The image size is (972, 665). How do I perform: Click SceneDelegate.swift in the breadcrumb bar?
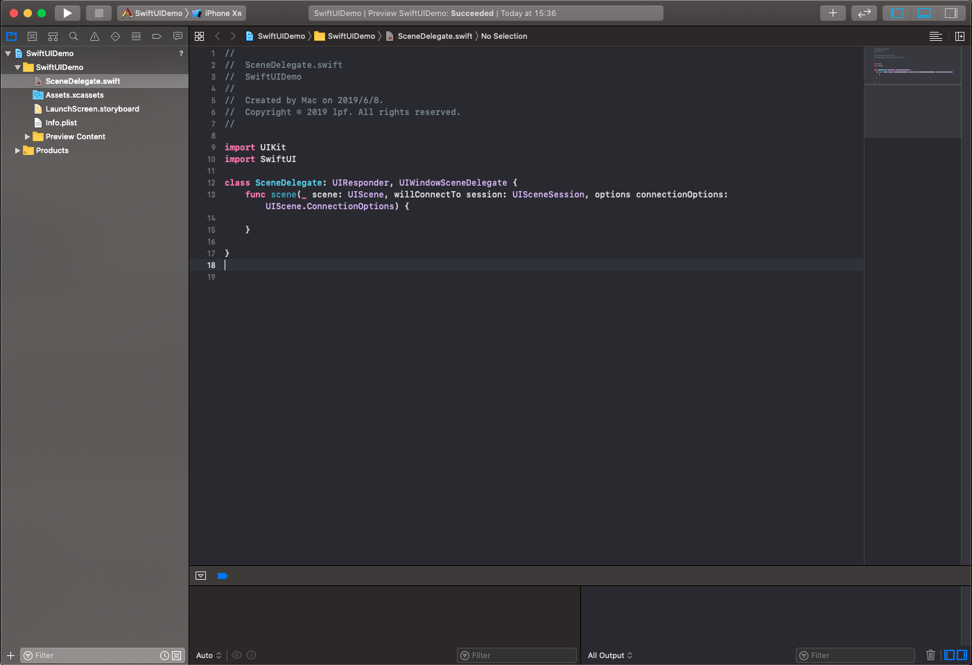click(434, 36)
